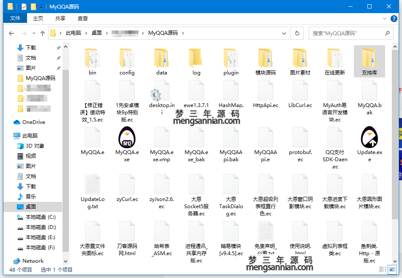Open the plugin folder
Viewport: 402px width, 278px height.
coord(231,62)
